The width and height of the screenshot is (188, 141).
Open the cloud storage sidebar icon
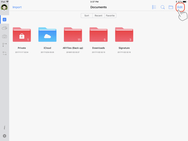point(4,28)
